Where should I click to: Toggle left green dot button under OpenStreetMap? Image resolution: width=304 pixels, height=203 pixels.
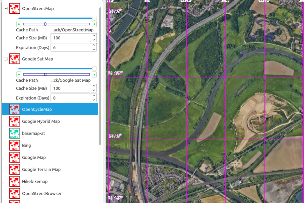(19, 24)
